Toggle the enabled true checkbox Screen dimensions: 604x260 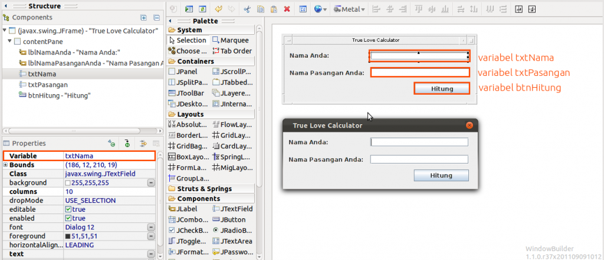click(68, 218)
